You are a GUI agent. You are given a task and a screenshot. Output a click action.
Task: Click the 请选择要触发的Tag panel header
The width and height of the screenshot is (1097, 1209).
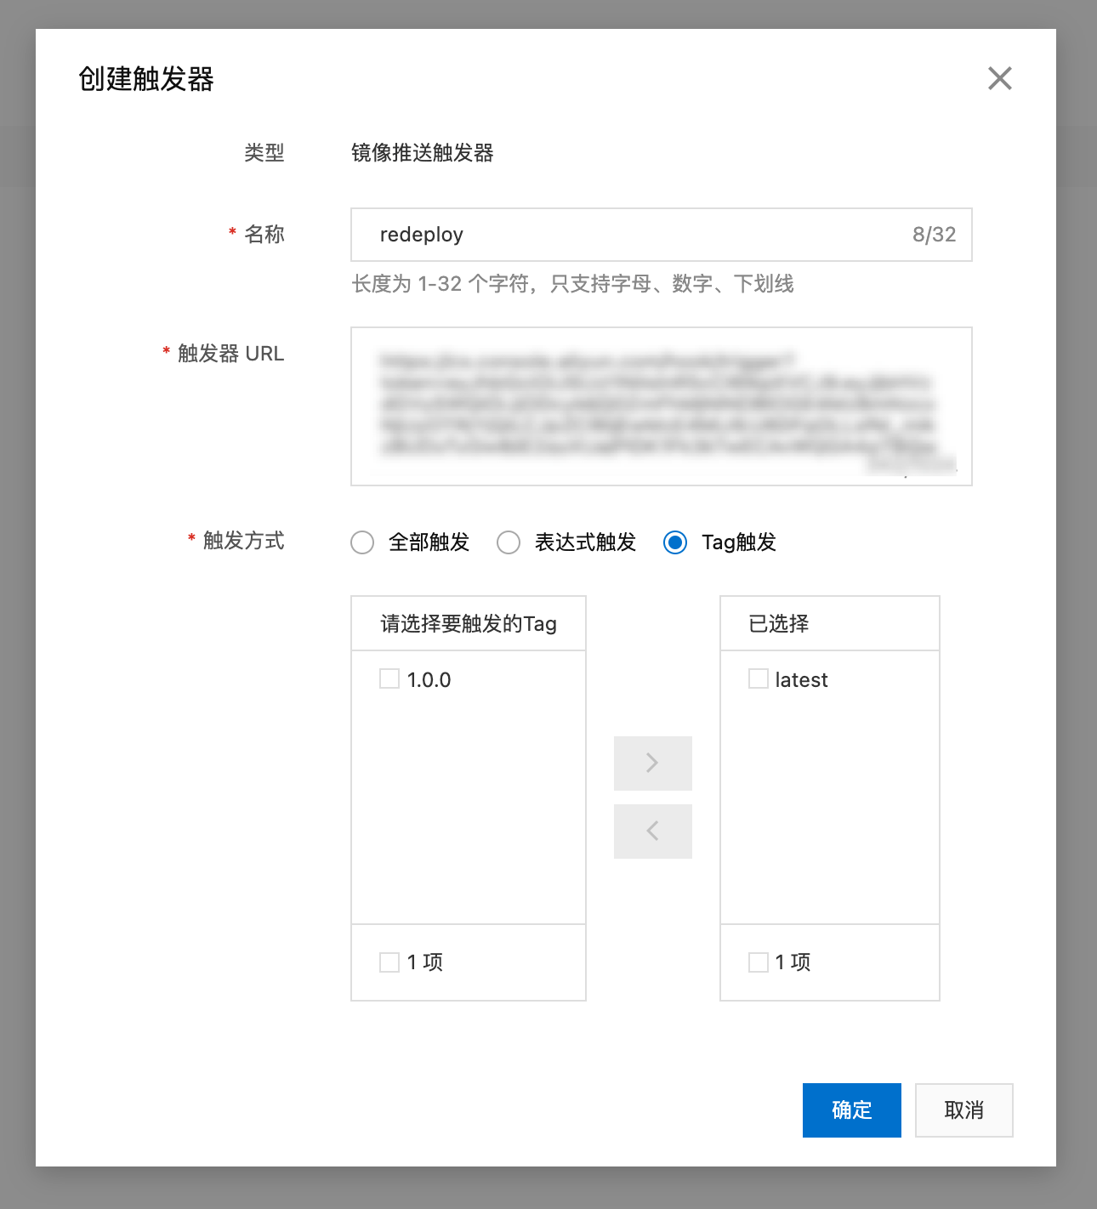[469, 624]
